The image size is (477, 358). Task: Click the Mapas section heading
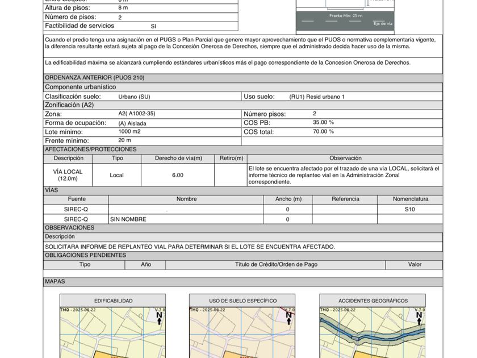click(55, 281)
